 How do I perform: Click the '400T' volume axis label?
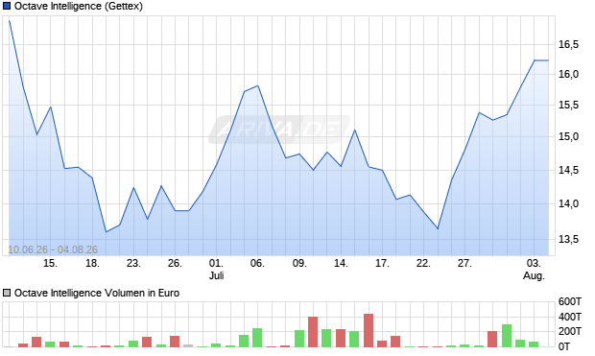coord(570,317)
